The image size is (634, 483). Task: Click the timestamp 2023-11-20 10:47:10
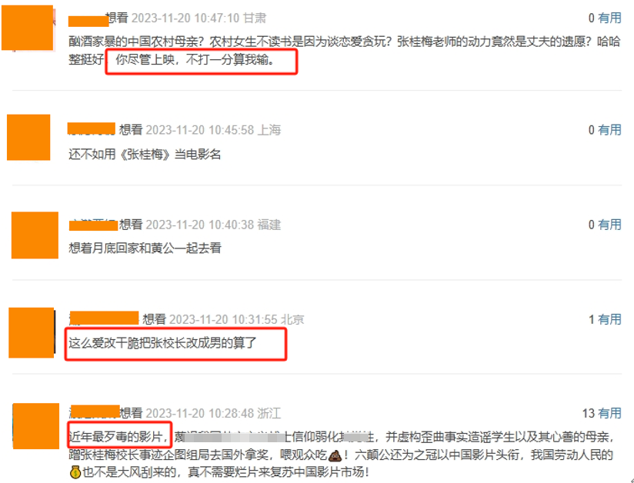(x=185, y=18)
